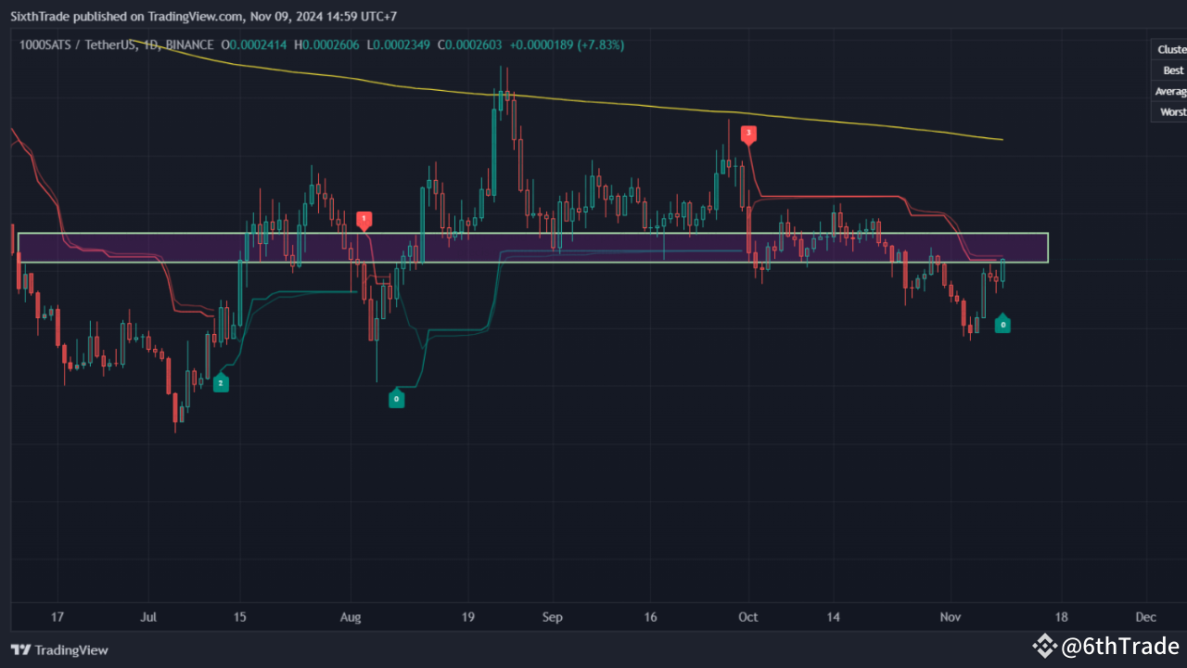Screen dimensions: 1187x668
Task: Click the green '0' marker below the August candles
Action: 397,398
